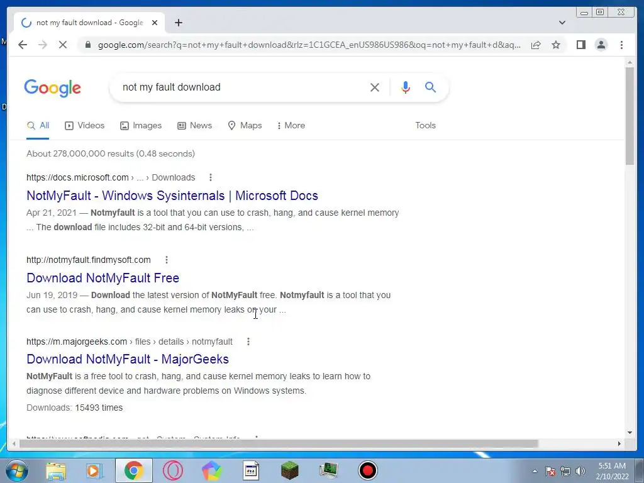Expand the More search categories
This screenshot has width=644, height=483.
tap(291, 126)
